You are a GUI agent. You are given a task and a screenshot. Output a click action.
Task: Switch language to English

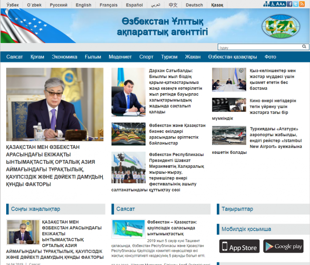point(84,5)
